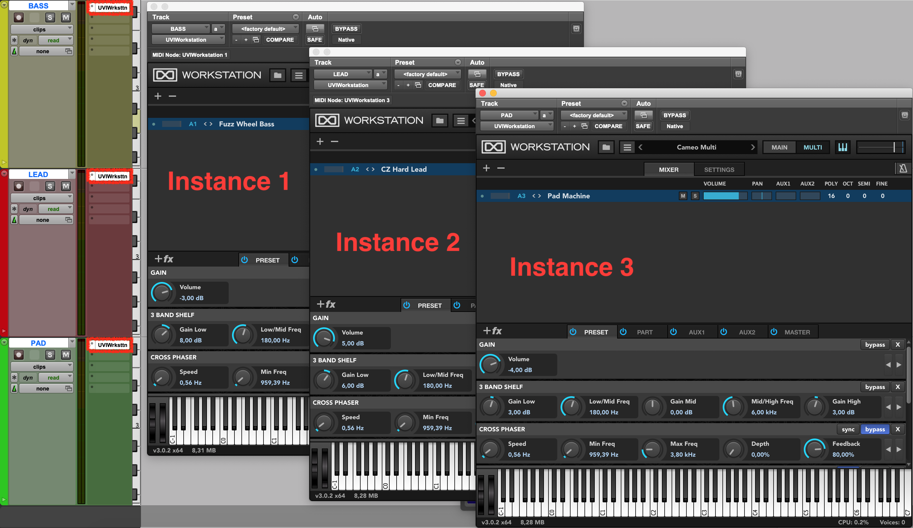
Task: Remove GAIN effect with X button
Action: tap(898, 345)
